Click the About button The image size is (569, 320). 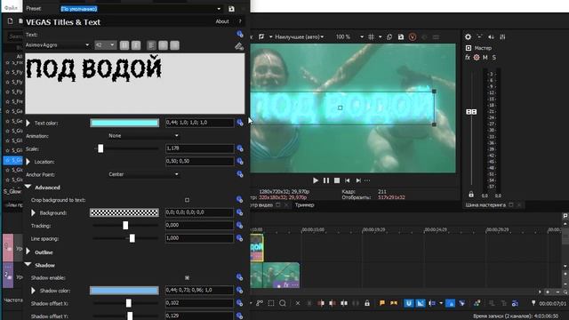tap(222, 21)
